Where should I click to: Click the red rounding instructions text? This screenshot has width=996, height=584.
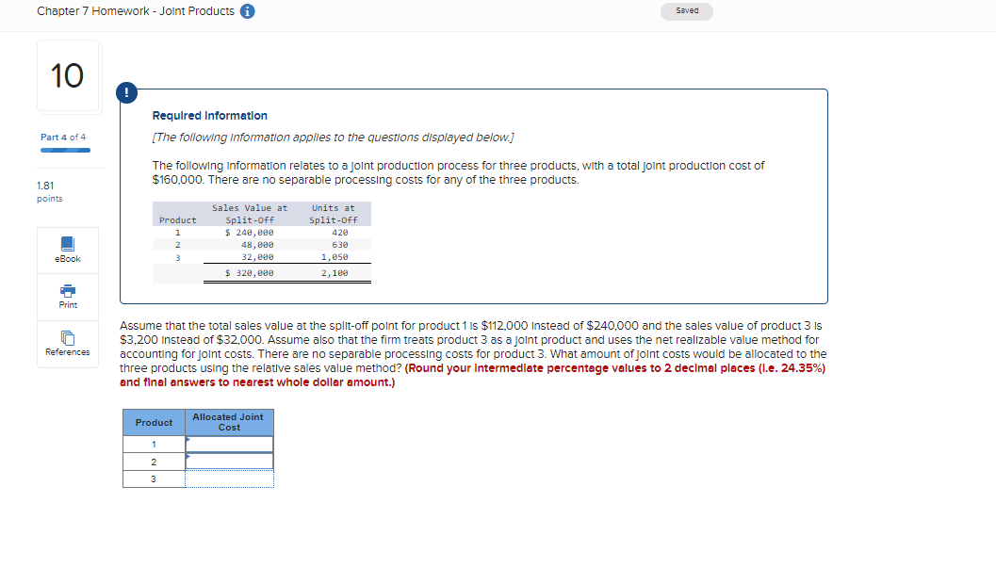tap(473, 375)
